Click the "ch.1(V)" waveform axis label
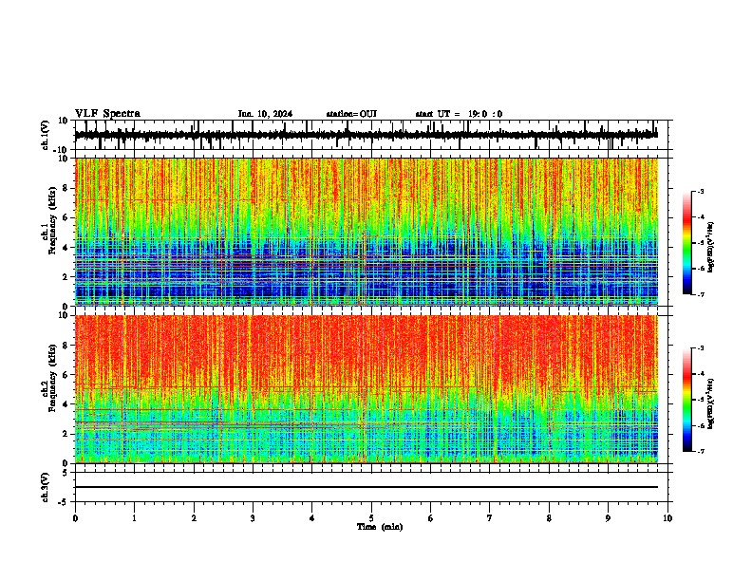Screen dimensions: 752x581 click(x=46, y=135)
